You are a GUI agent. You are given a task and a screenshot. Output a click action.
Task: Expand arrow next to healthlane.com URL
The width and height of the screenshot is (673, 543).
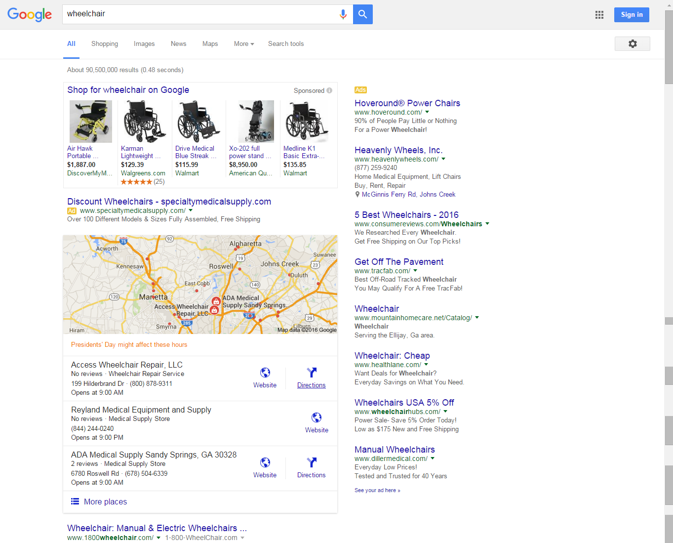426,365
